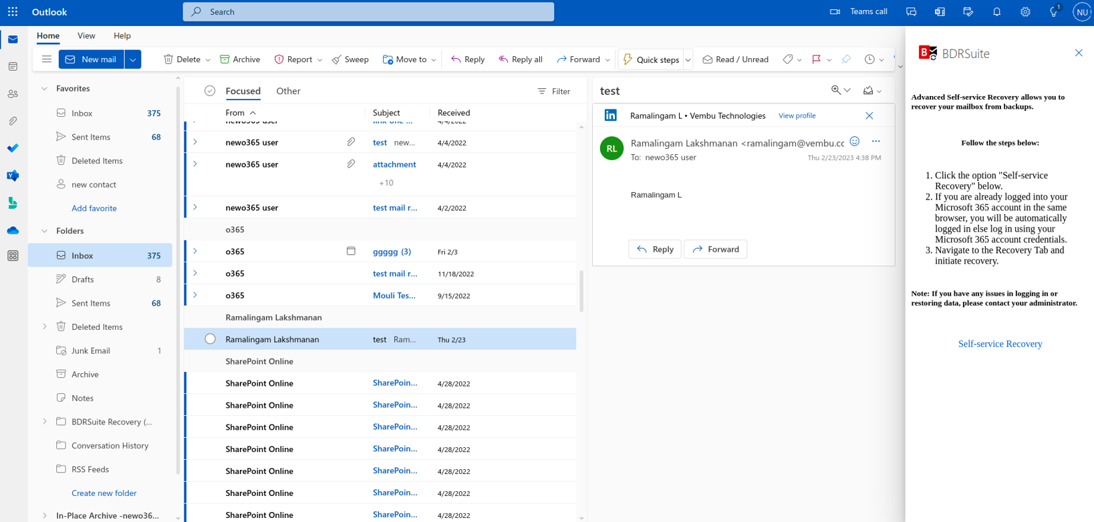This screenshot has width=1094, height=522.
Task: Click the emoji reaction icon on message
Action: [855, 142]
